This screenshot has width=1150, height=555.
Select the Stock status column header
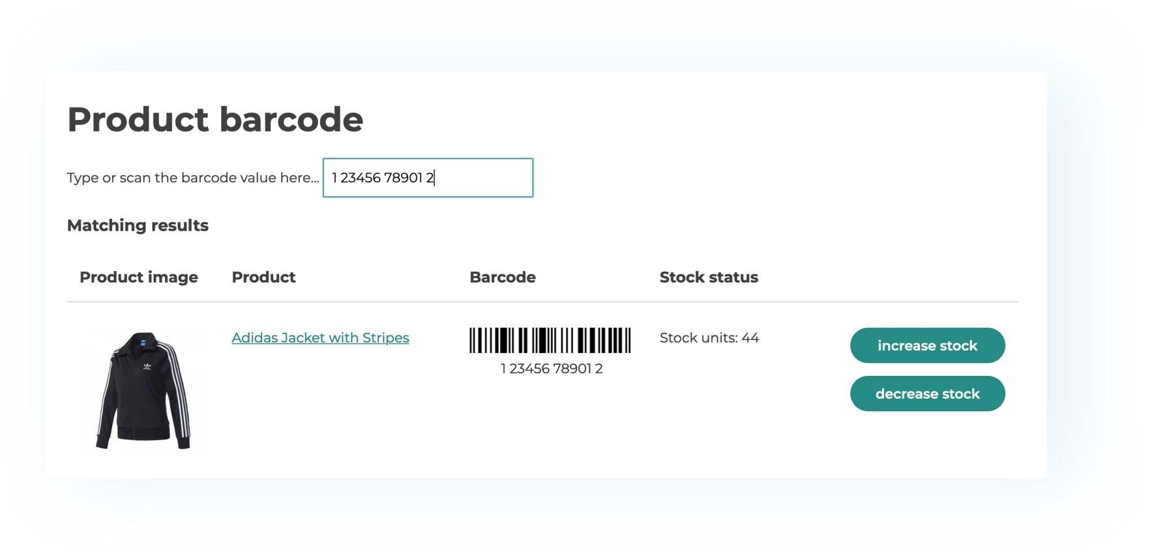point(709,277)
